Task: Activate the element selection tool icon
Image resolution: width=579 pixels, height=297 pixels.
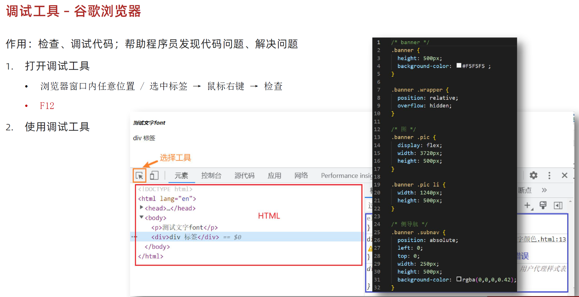Action: point(139,176)
